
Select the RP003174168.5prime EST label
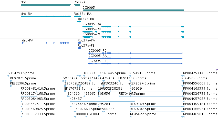click(x=38, y=94)
